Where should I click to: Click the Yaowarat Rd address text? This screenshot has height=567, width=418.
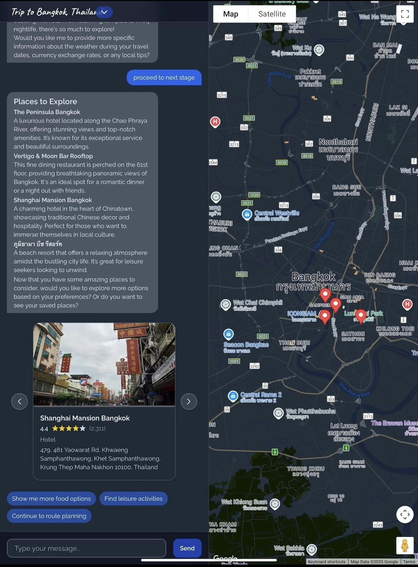pos(100,458)
